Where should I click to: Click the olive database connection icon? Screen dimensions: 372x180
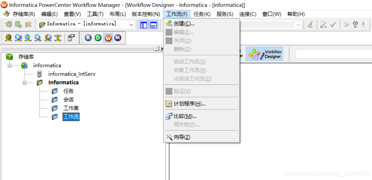click(x=9, y=38)
